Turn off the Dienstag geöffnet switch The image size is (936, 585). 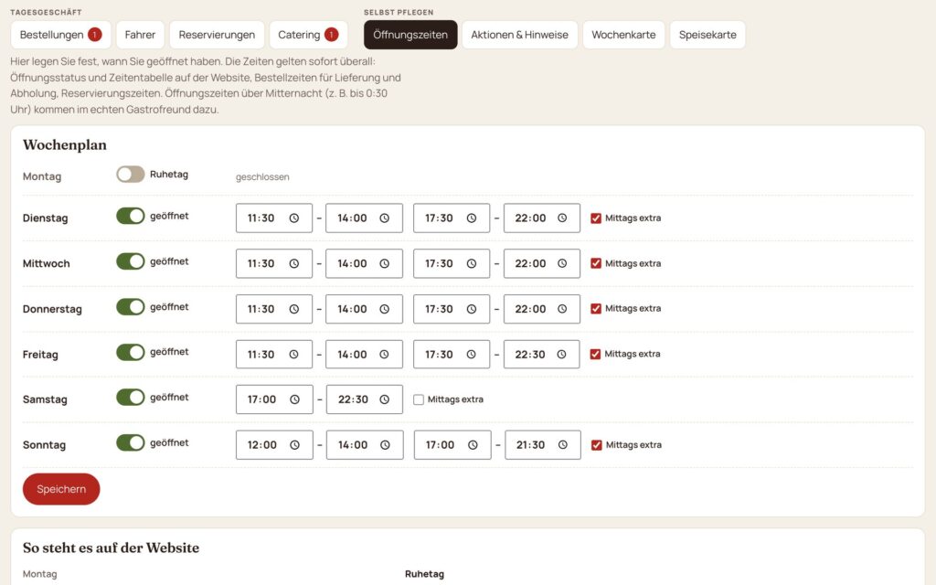point(130,216)
